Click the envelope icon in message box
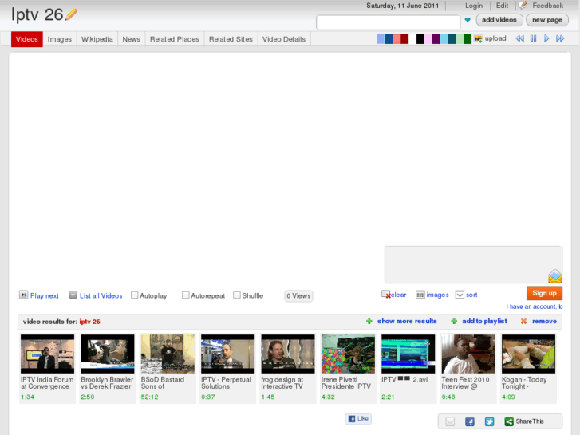Viewport: 580px width, 435px height. click(x=554, y=276)
